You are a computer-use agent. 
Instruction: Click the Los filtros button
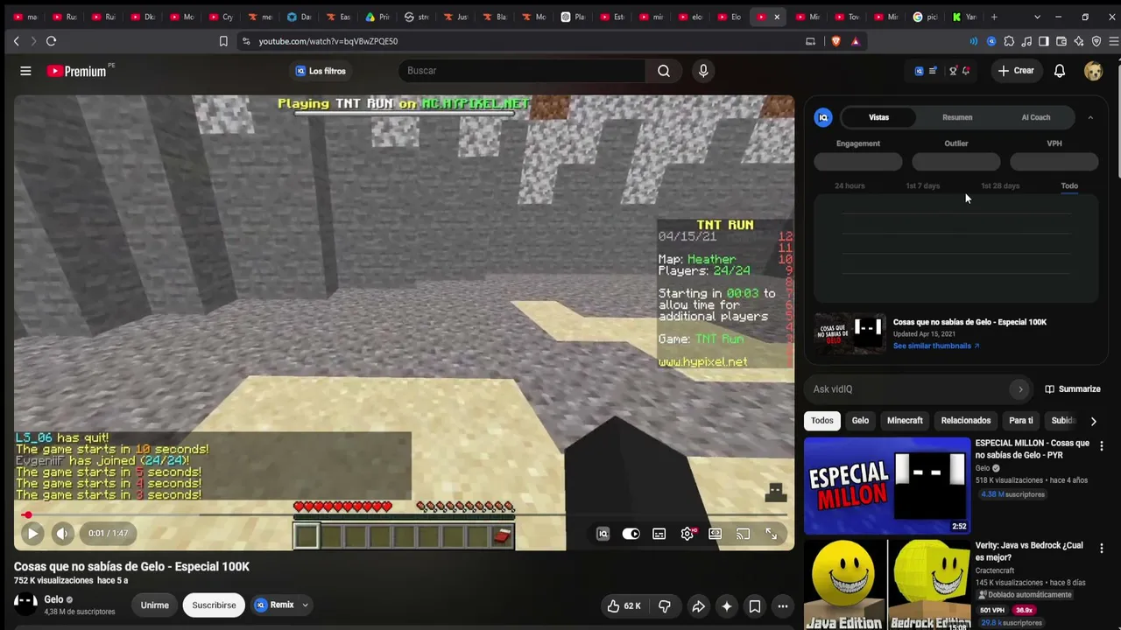click(x=321, y=71)
